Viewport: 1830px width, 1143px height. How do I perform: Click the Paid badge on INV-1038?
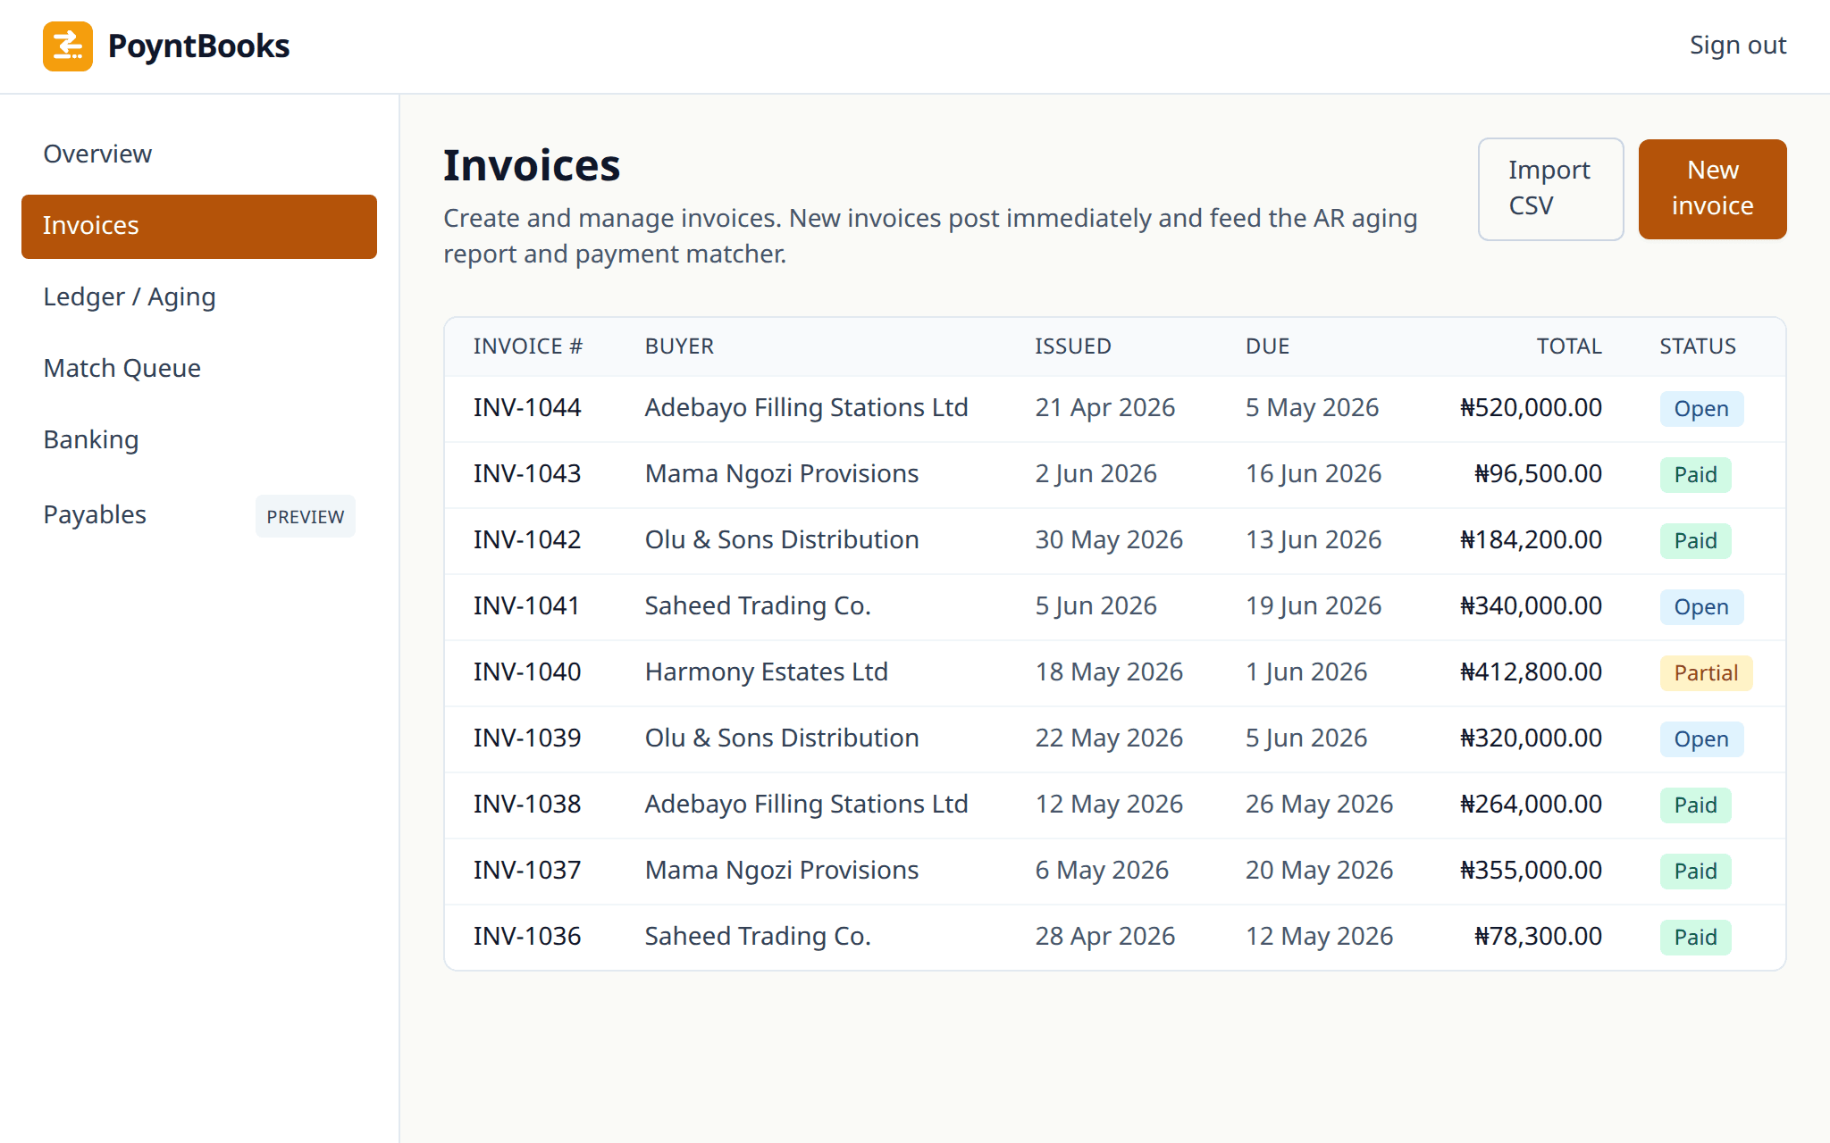point(1695,805)
